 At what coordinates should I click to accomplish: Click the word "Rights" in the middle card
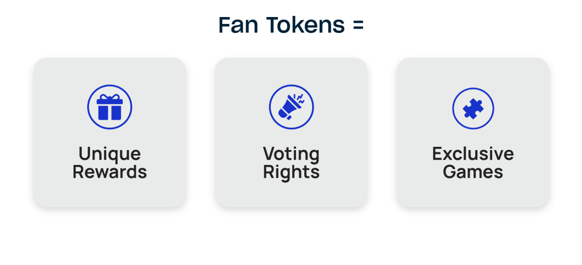pos(291,172)
